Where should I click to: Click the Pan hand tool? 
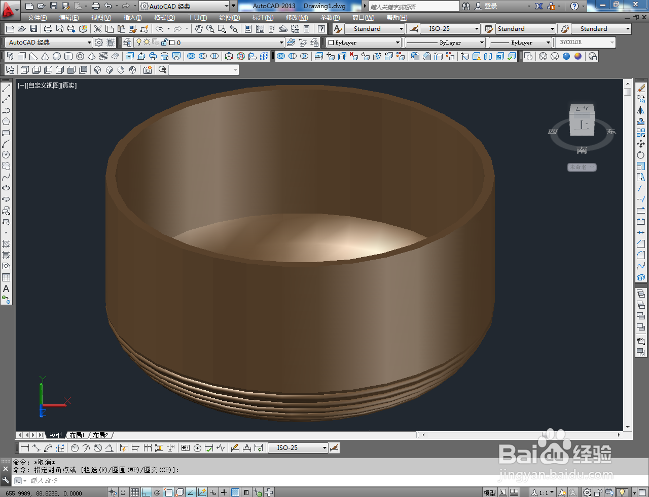click(199, 29)
